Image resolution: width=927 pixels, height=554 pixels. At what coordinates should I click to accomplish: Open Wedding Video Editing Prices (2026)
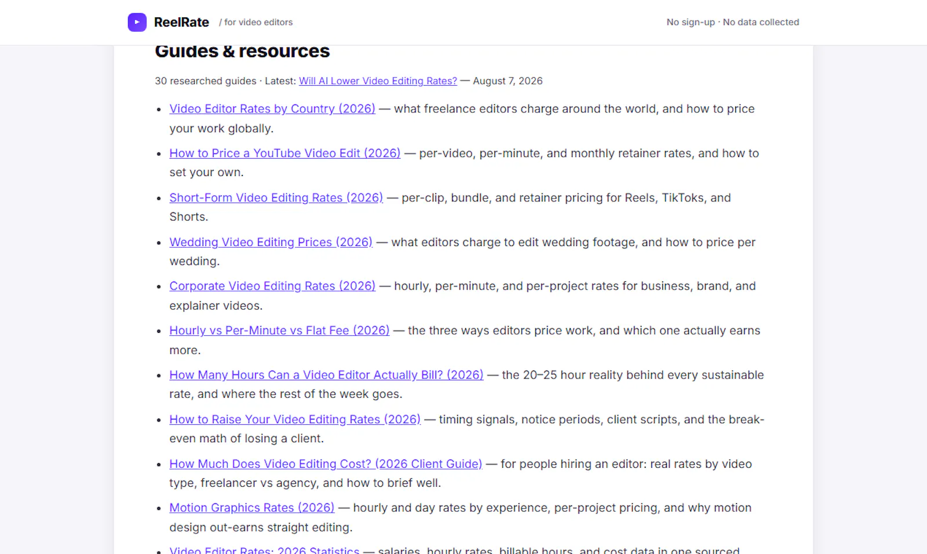(x=271, y=242)
